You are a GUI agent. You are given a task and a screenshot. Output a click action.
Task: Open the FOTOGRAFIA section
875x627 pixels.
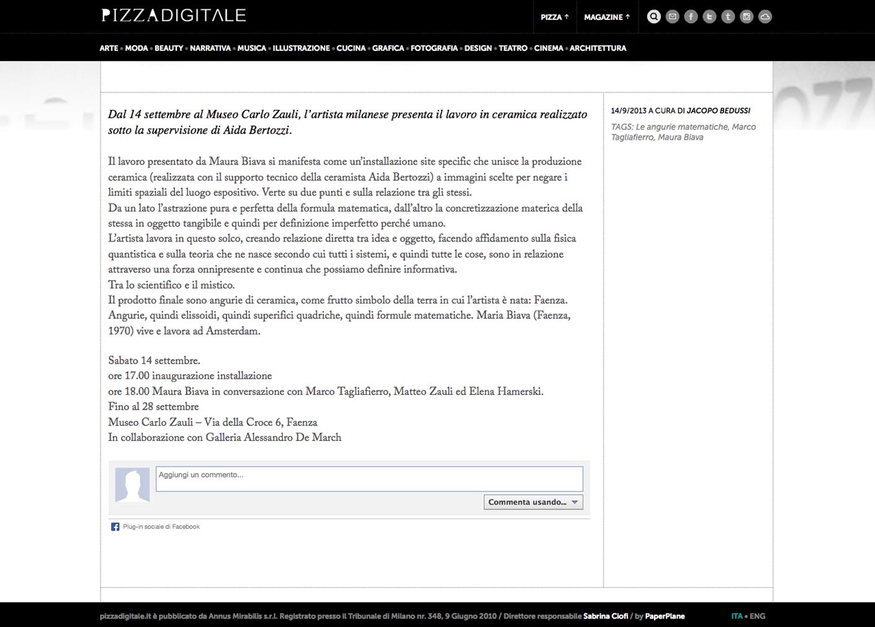(x=434, y=48)
